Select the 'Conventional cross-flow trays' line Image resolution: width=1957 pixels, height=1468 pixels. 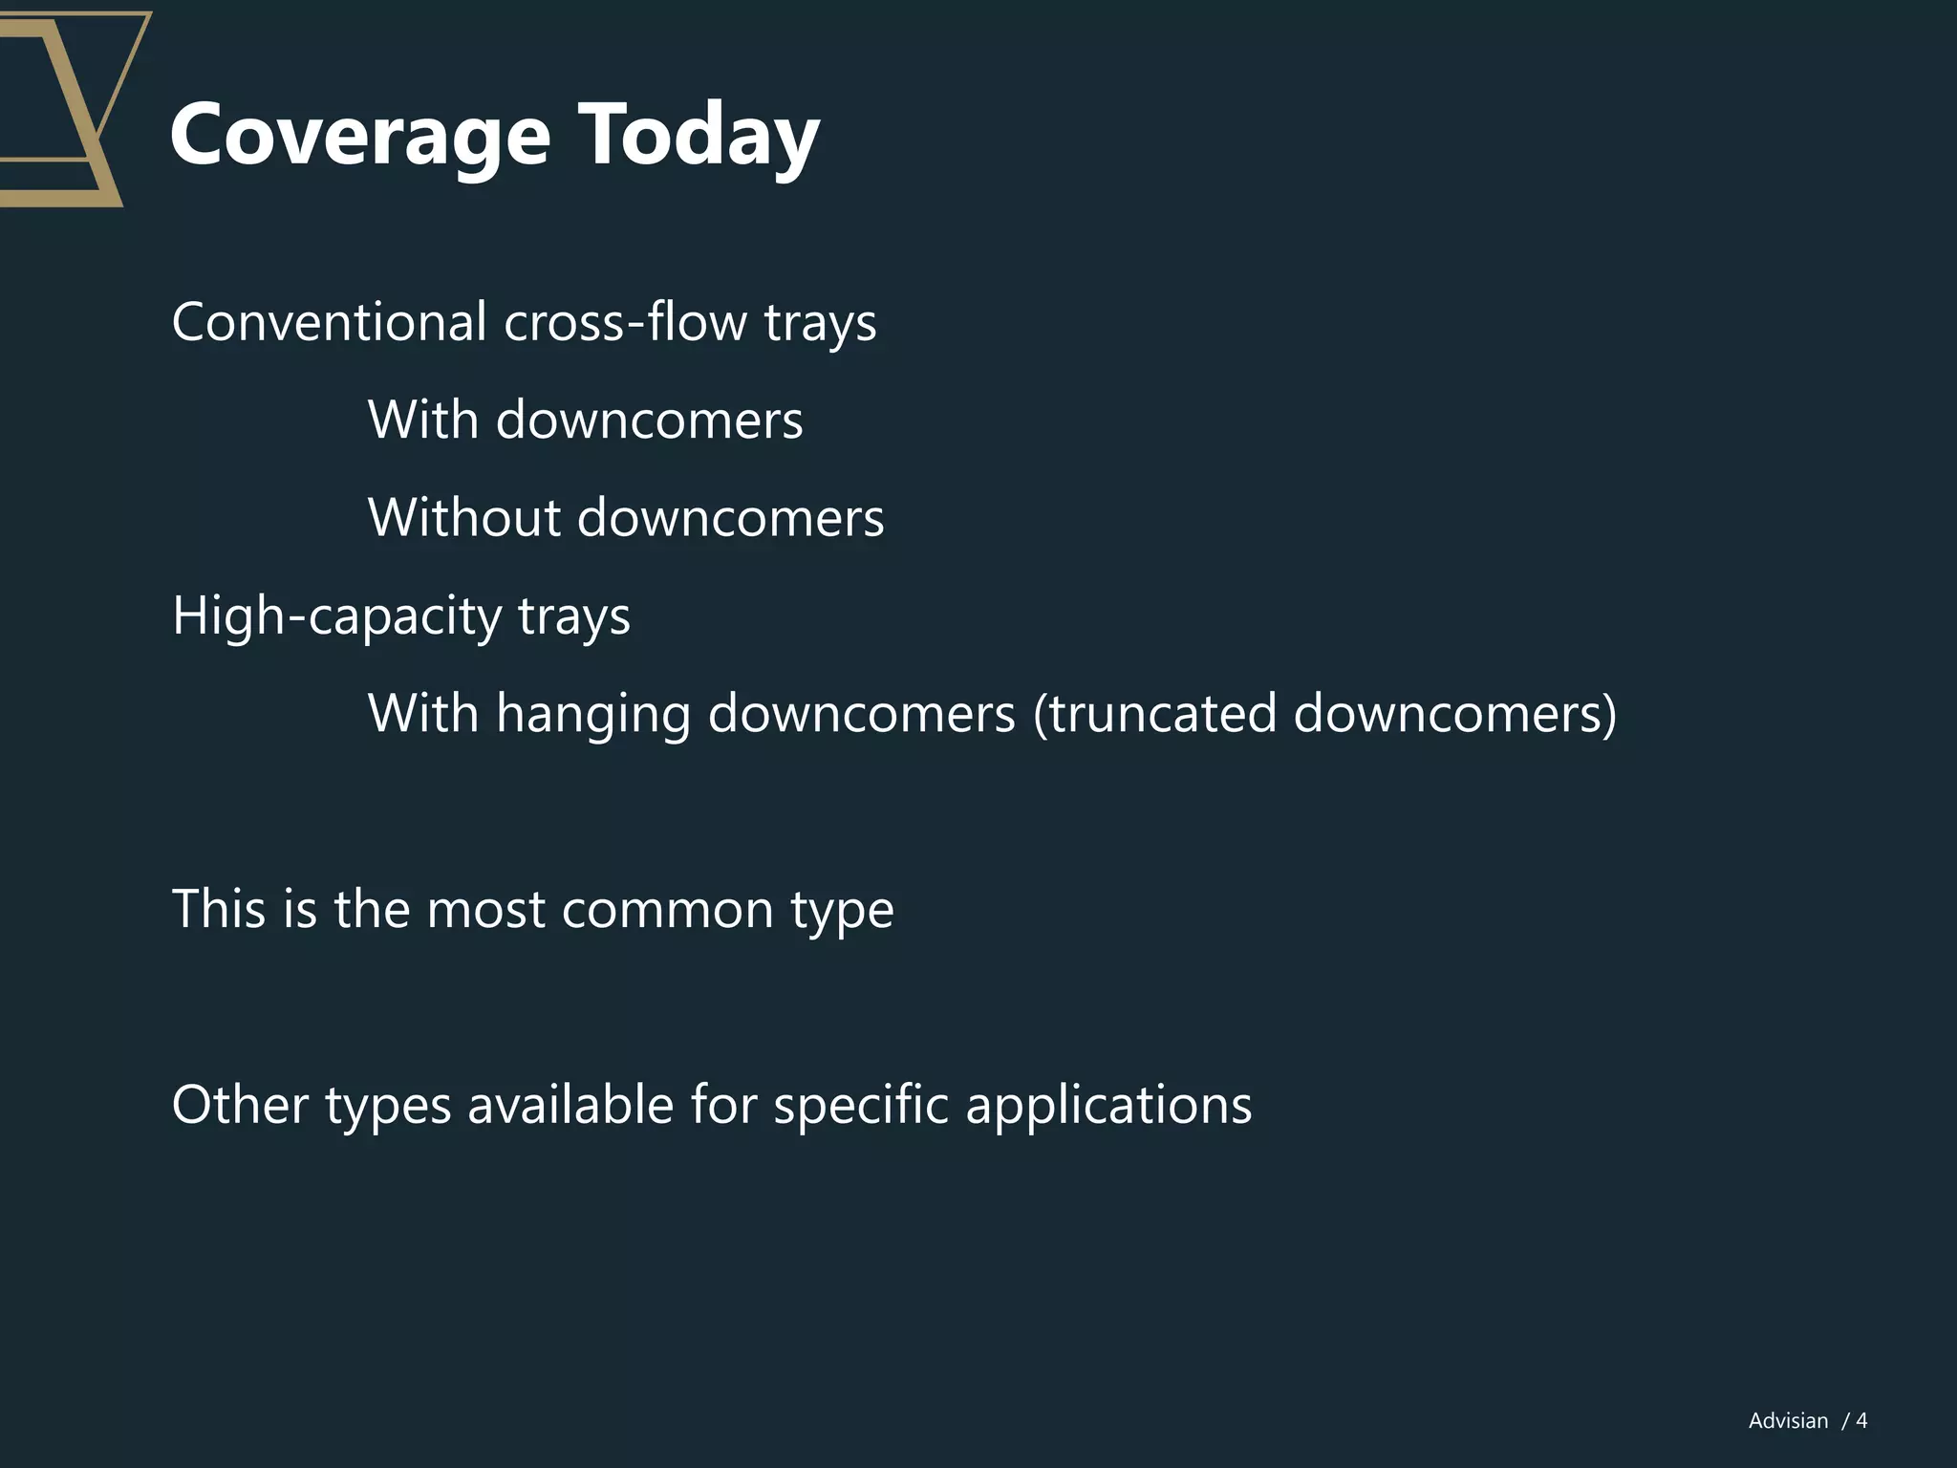[x=524, y=322]
